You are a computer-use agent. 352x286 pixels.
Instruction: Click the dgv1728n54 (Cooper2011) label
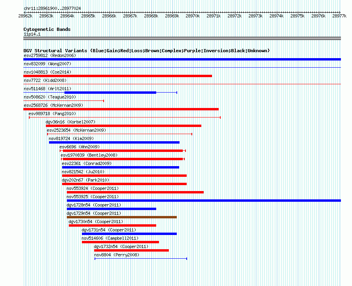point(94,205)
